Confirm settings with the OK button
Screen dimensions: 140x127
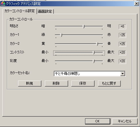click(x=97, y=121)
